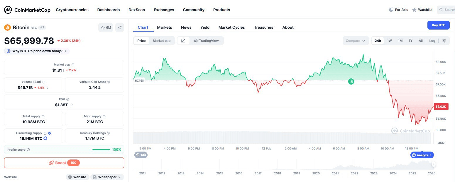
Task: Click Why is BTC's price down today
Action: point(37,51)
